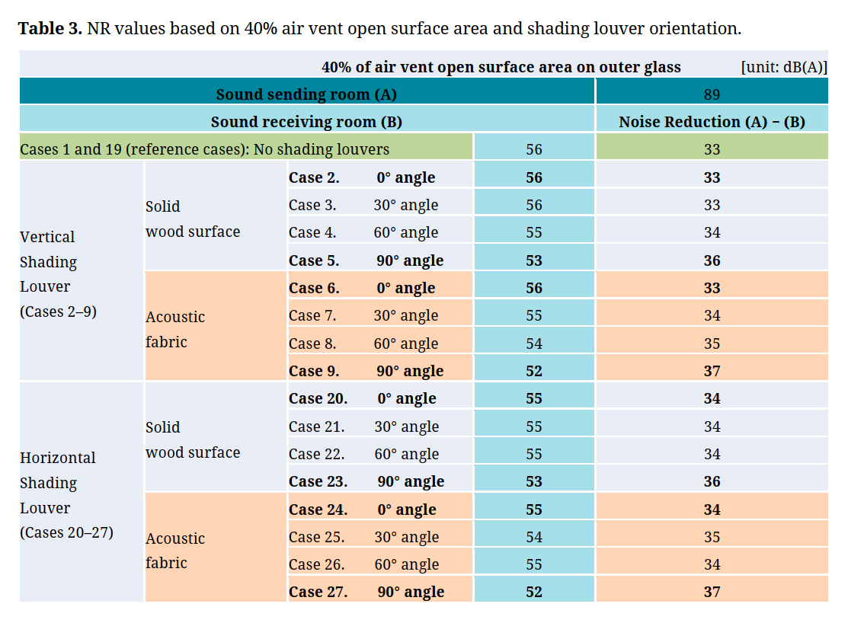Click 'Solid wood surface' under Vertical Shading Louver

[x=193, y=219]
